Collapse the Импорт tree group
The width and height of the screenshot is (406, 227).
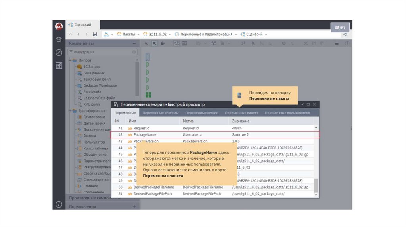[x=70, y=61]
